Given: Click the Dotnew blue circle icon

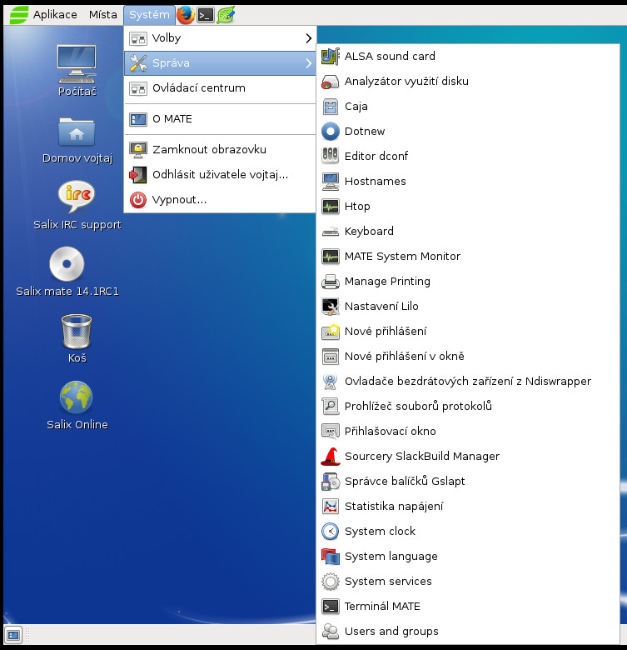Looking at the screenshot, I should click(330, 132).
